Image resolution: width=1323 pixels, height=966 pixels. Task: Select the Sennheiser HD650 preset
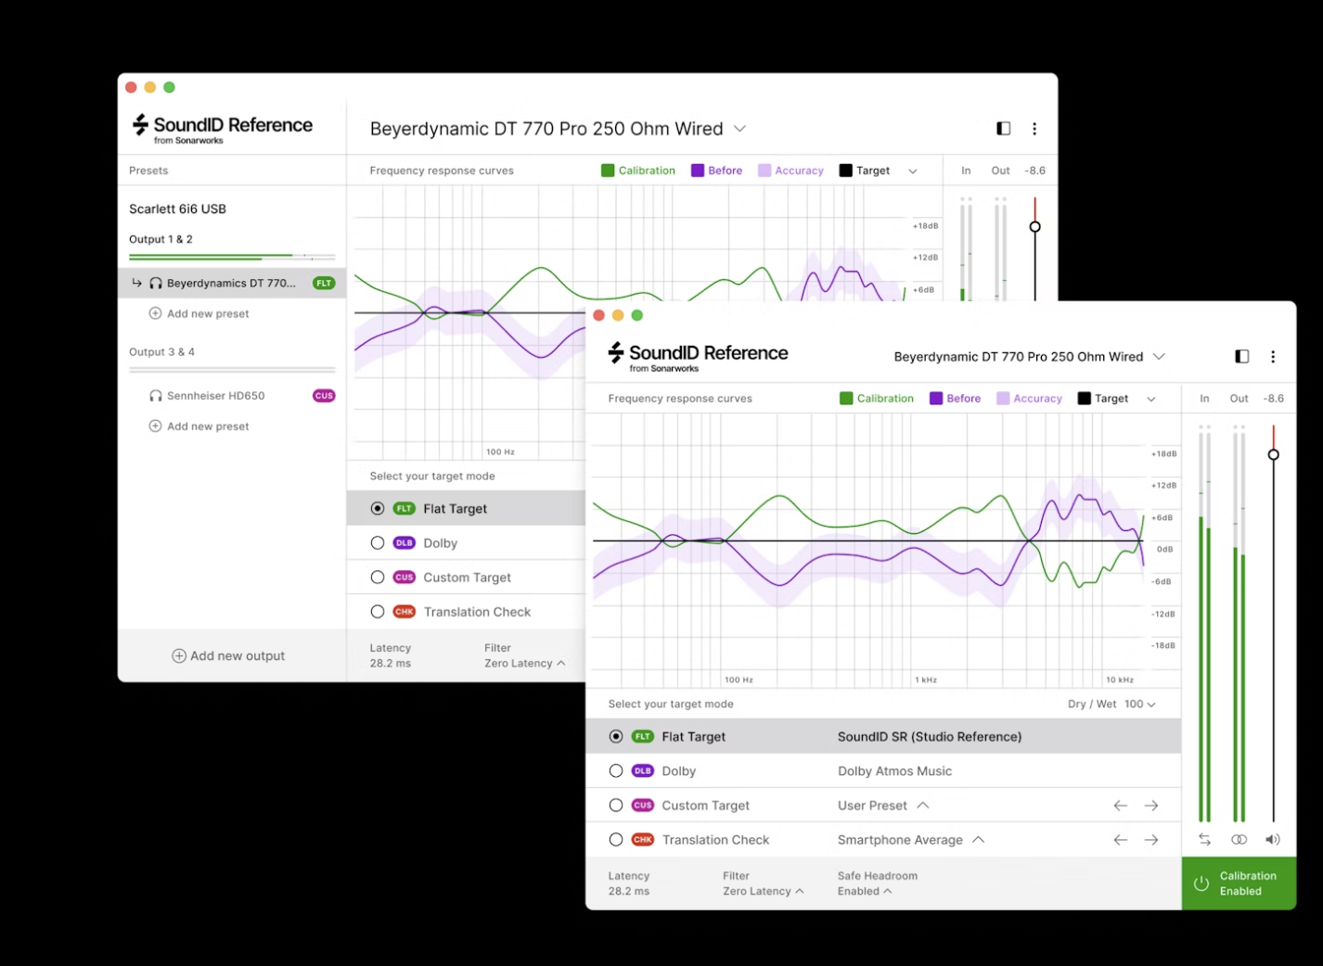point(215,396)
